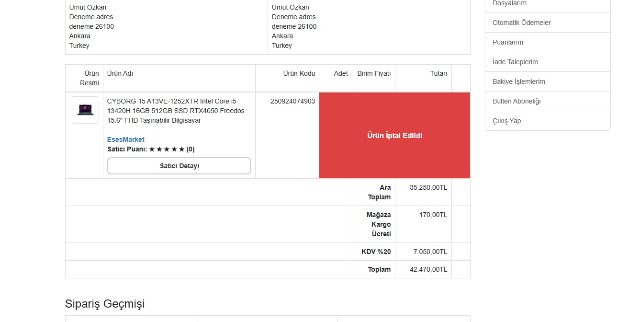This screenshot has width=629, height=322.
Task: Select İade Taleplerim in the account menu
Action: pyautogui.click(x=515, y=62)
